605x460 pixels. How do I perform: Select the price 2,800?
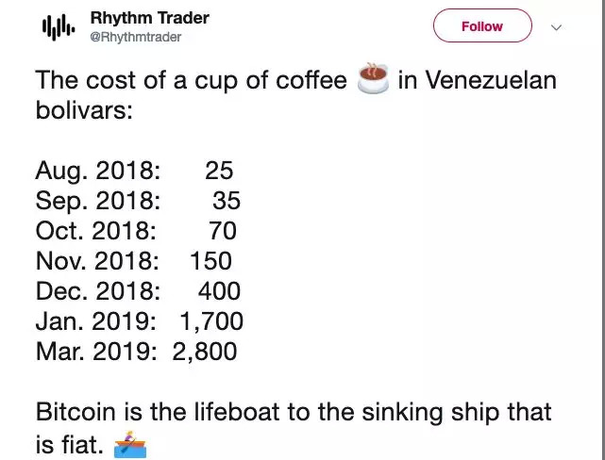click(x=205, y=352)
